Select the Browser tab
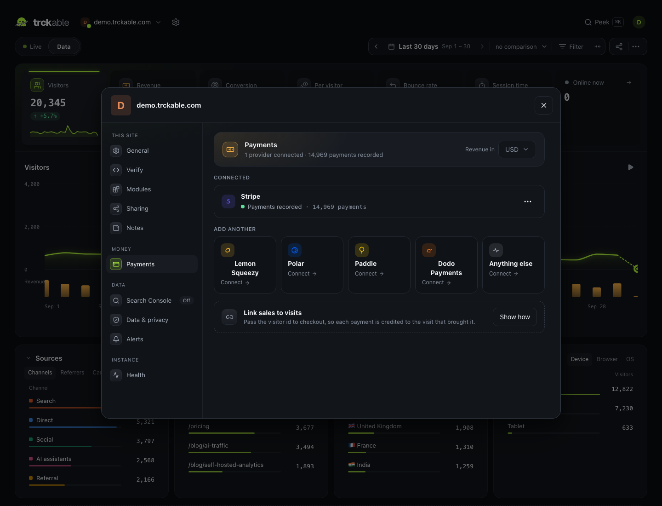 (607, 359)
